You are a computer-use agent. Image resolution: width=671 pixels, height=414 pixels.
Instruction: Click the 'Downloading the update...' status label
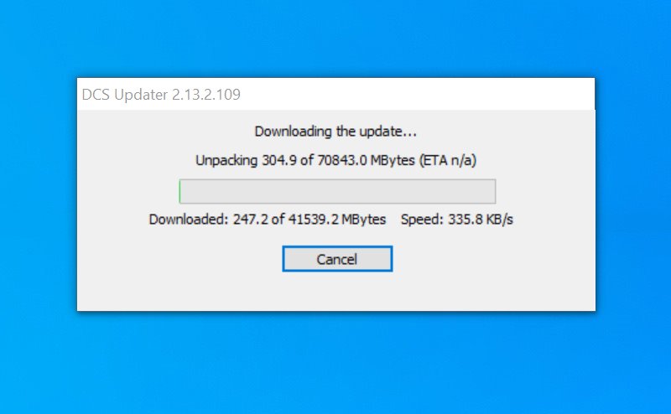pos(335,132)
